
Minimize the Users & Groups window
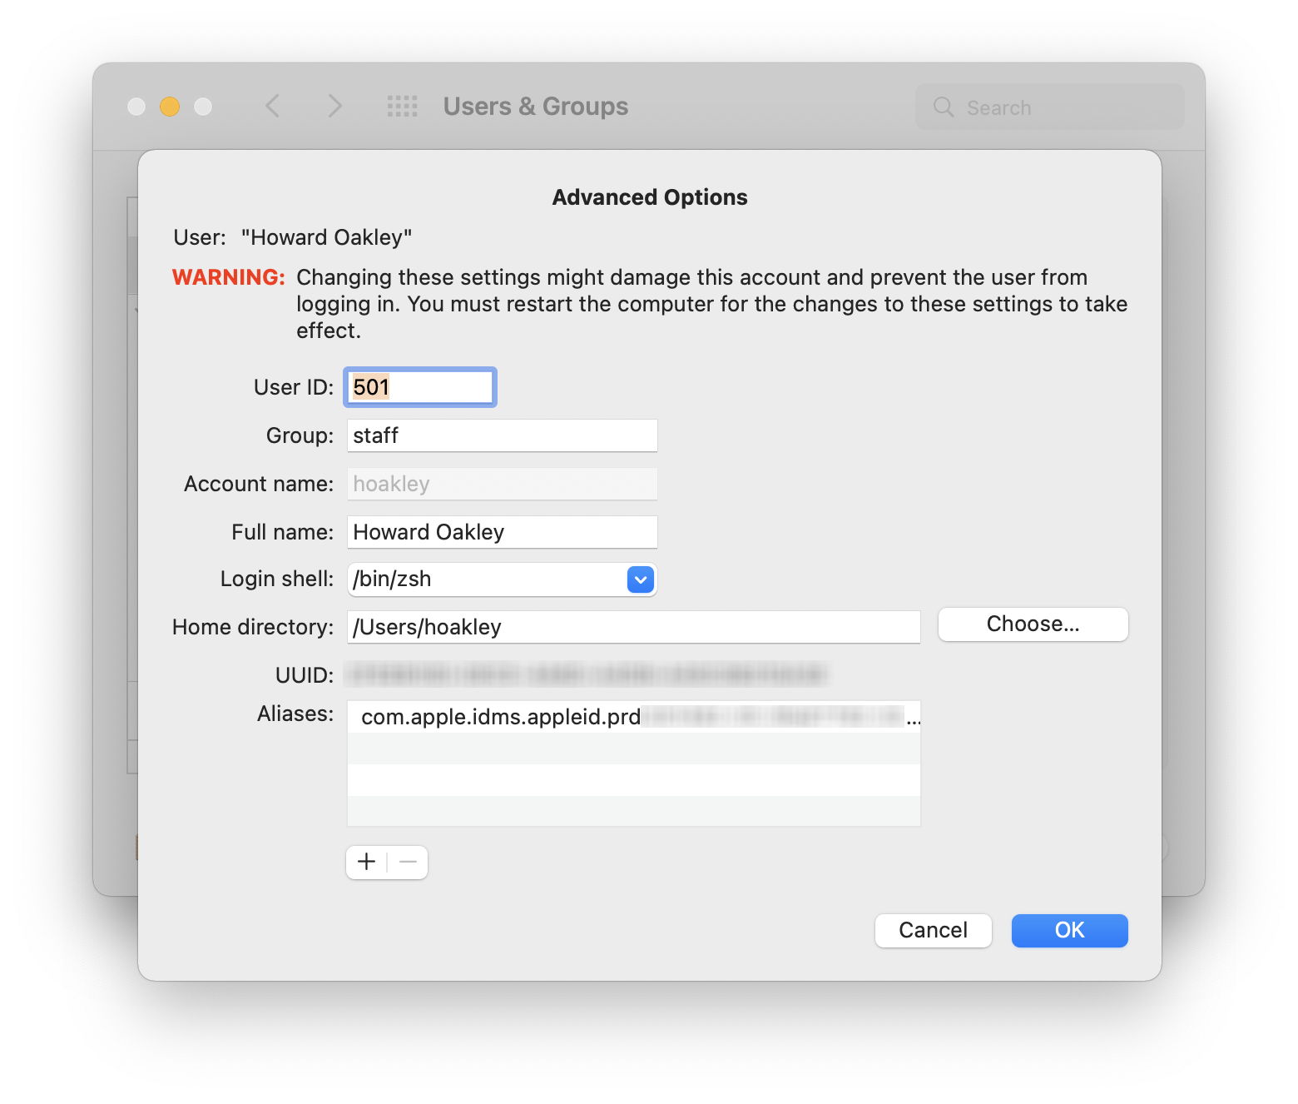click(169, 106)
